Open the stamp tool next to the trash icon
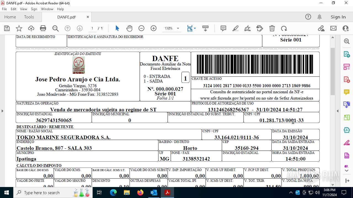The height and width of the screenshot is (198, 353). [x=260, y=28]
